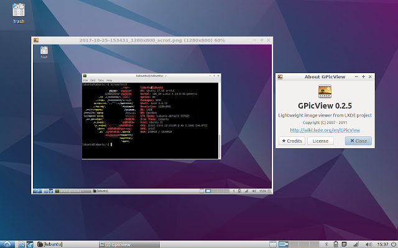
Task: Open the network signal tray icon
Action: (x=356, y=244)
